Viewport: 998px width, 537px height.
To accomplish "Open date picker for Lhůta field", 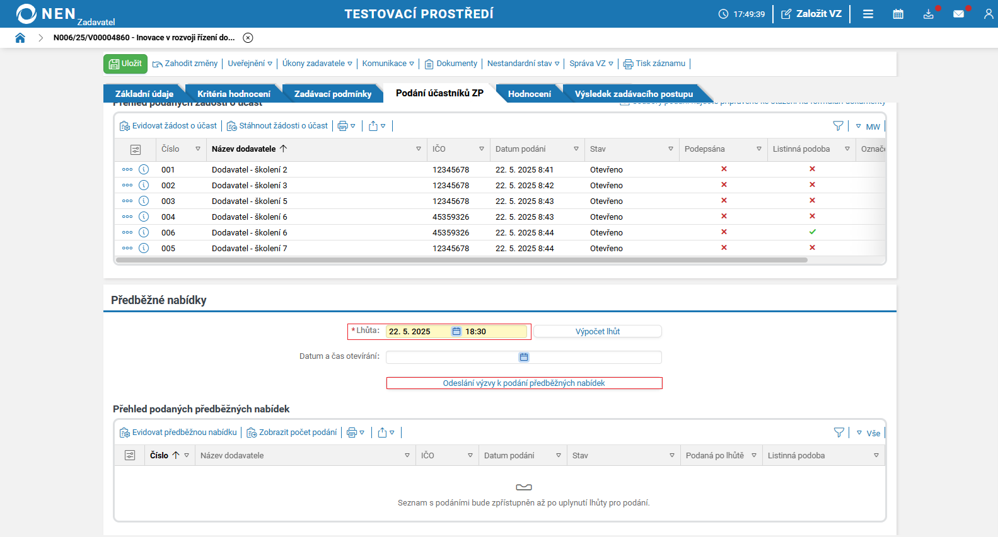I will [x=456, y=332].
